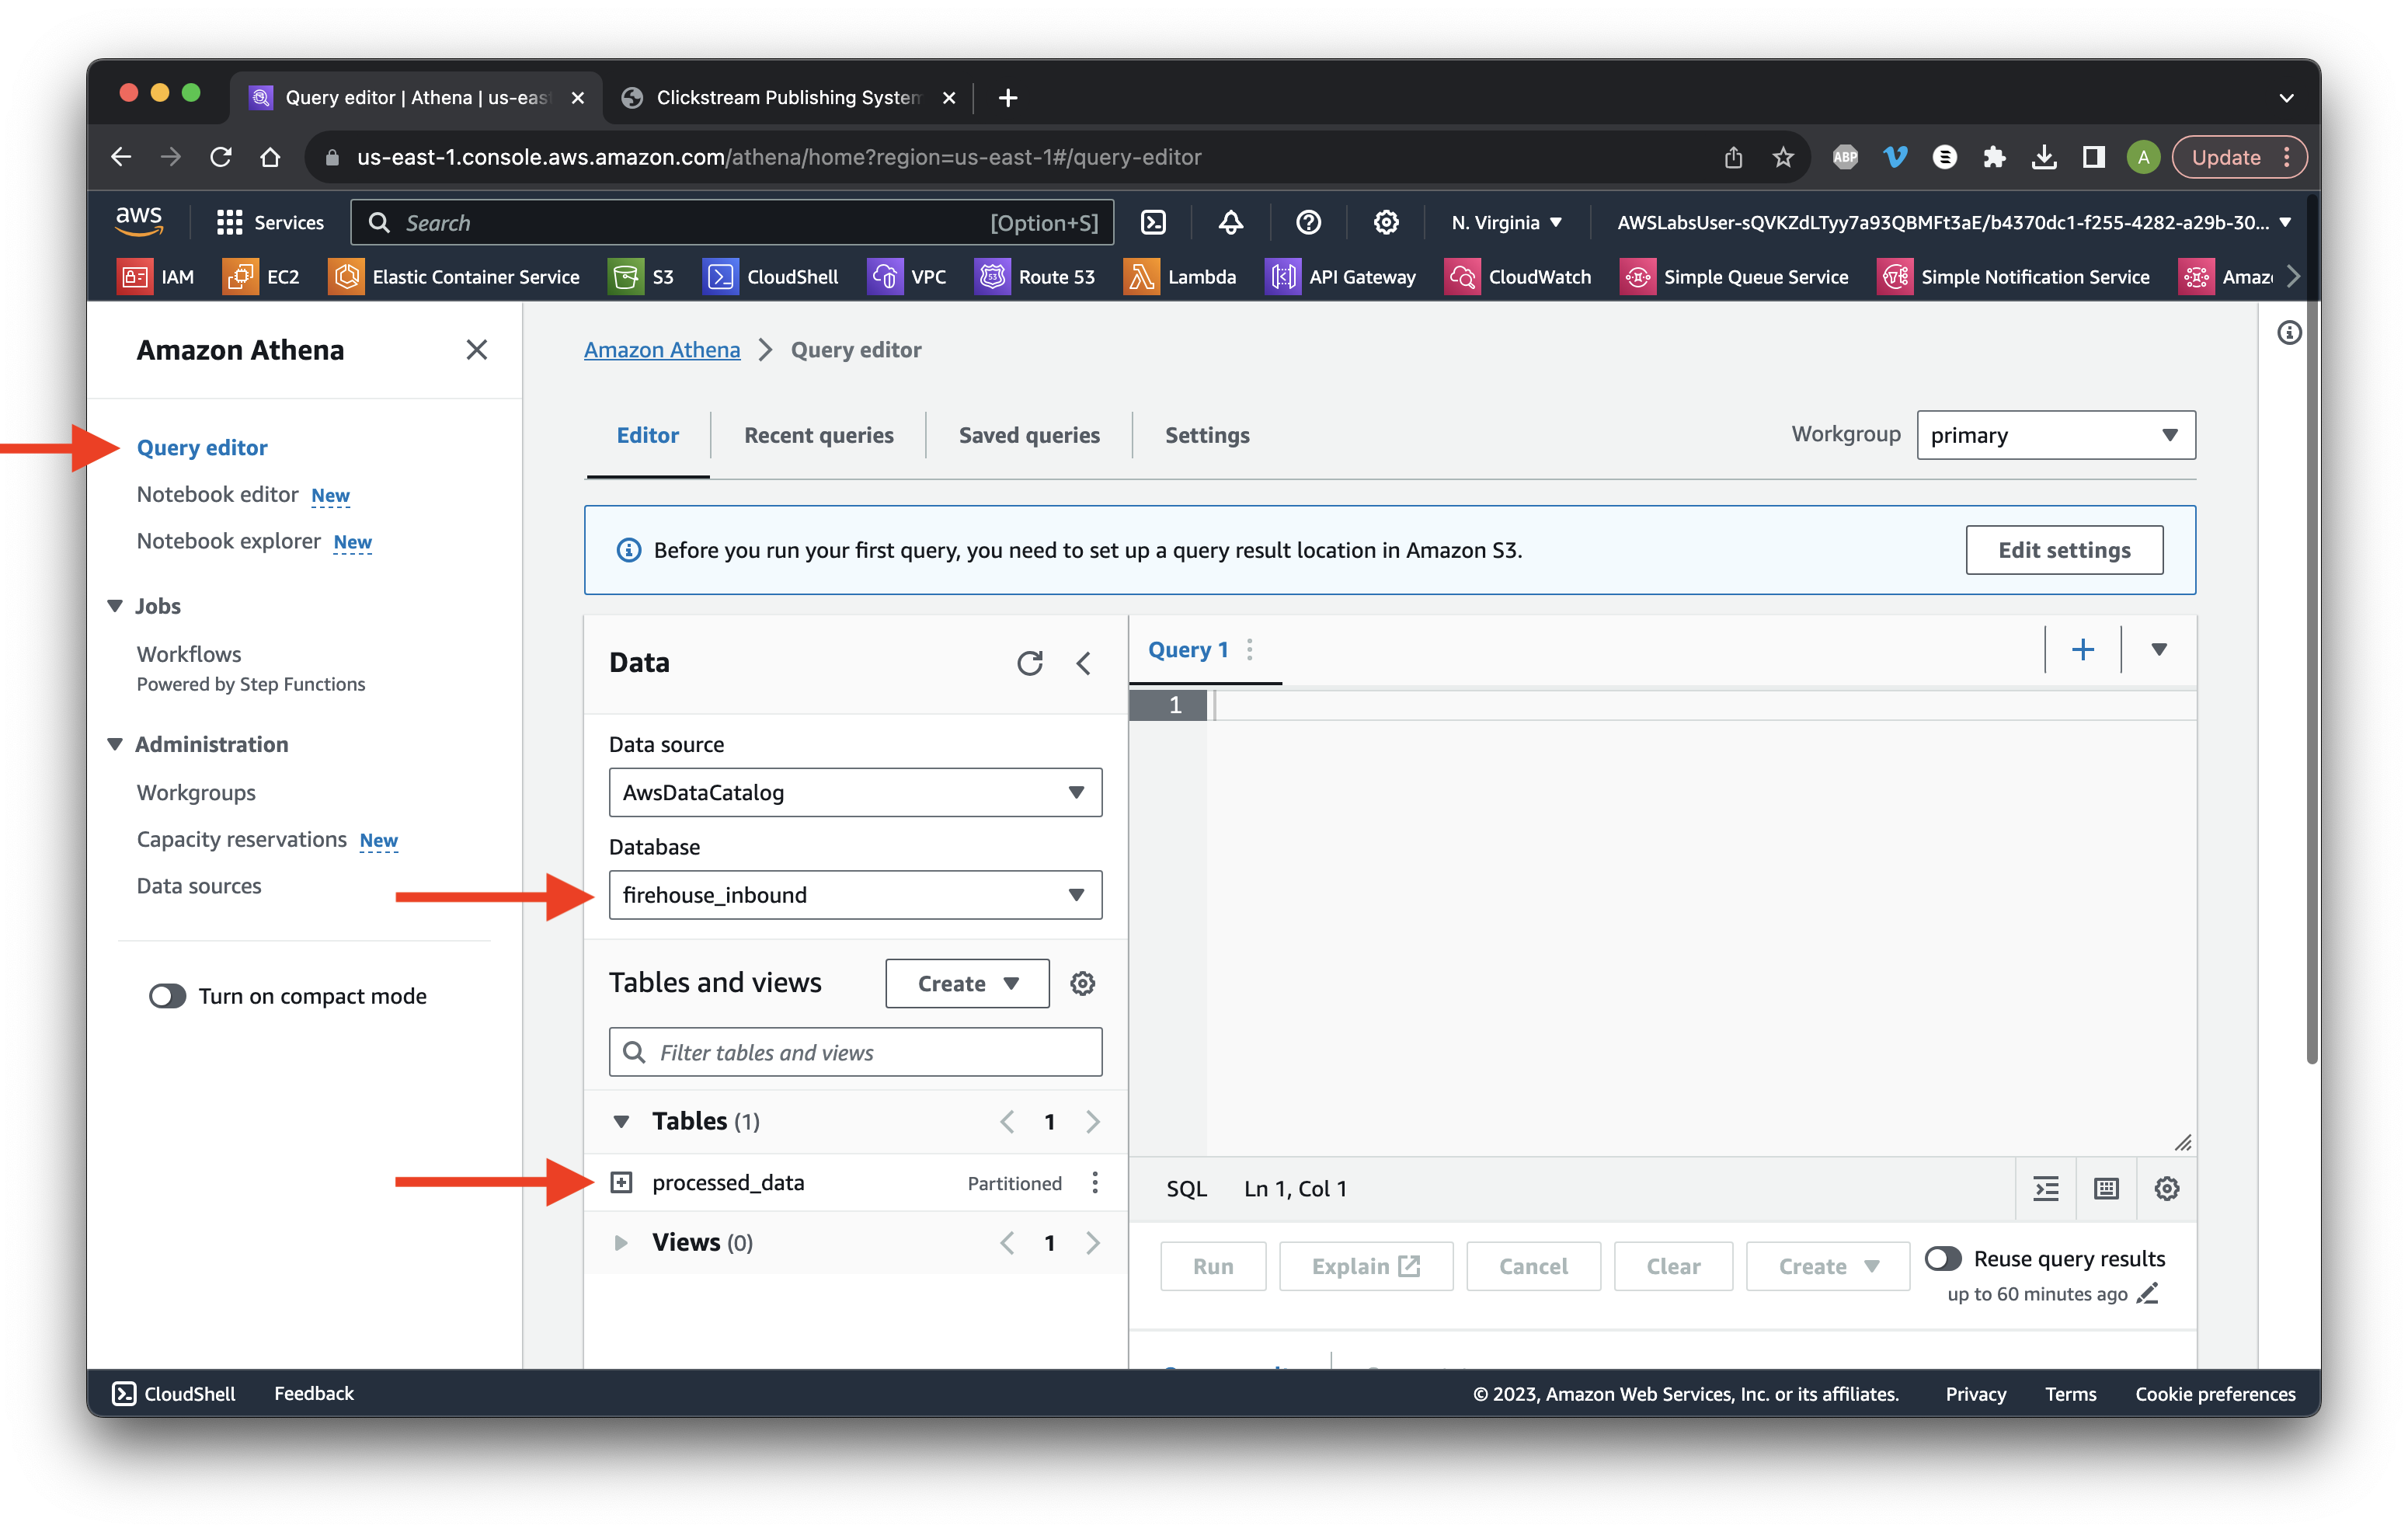This screenshot has height=1532, width=2408.
Task: Open Query 1 tab options menu dots
Action: 1250,649
